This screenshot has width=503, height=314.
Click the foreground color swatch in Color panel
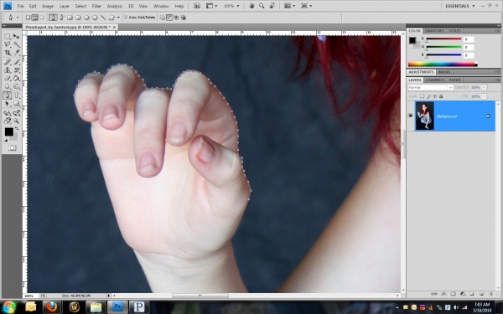tap(412, 40)
